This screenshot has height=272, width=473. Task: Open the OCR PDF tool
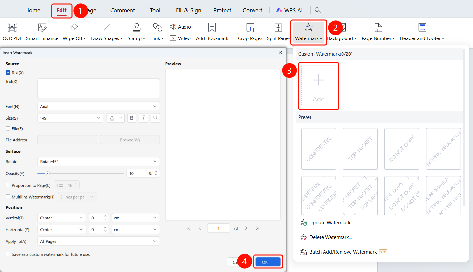12,32
